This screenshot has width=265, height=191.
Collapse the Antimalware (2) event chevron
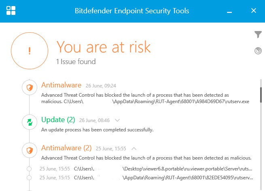pos(134,148)
